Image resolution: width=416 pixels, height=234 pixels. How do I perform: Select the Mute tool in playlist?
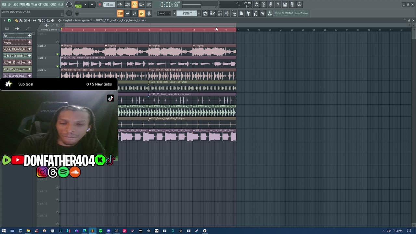[30, 20]
